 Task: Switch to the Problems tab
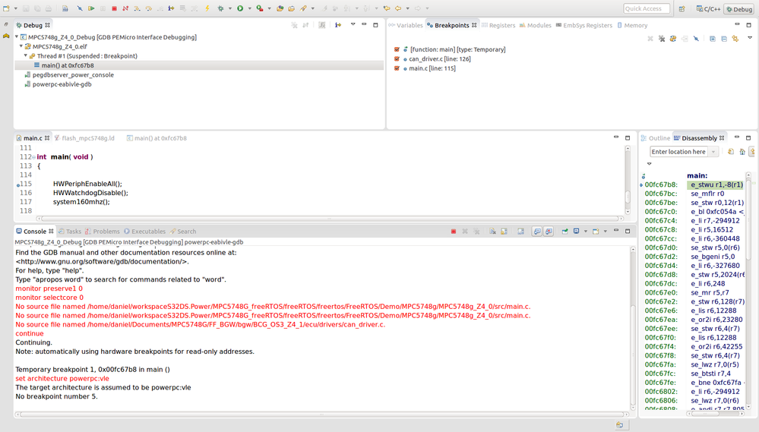(x=102, y=232)
